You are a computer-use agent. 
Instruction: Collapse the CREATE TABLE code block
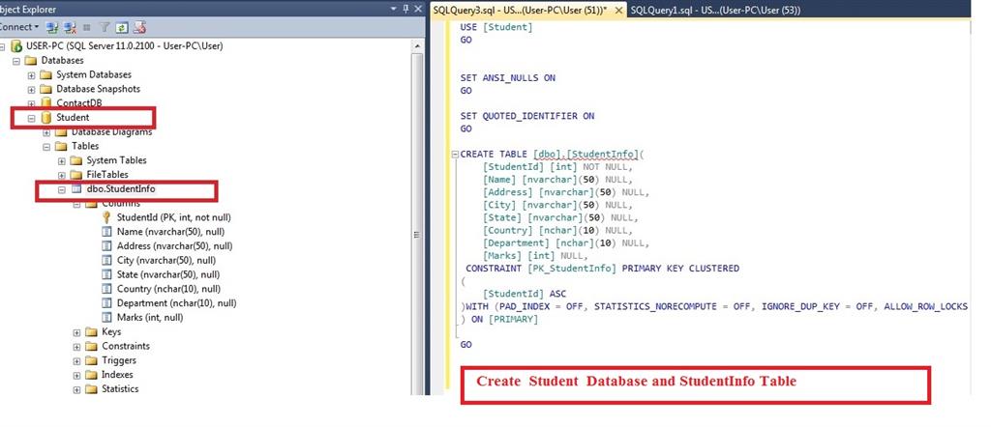click(455, 155)
